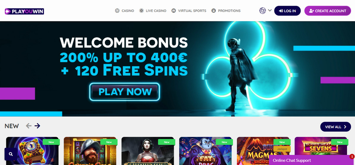355x165 pixels.
Task: Click Play Now on welcome banner
Action: (x=125, y=92)
